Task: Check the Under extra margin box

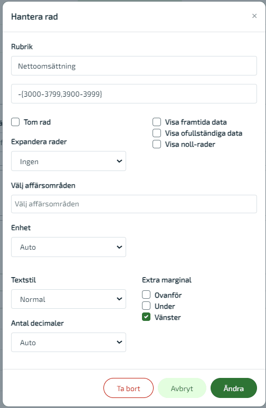Action: click(x=146, y=306)
